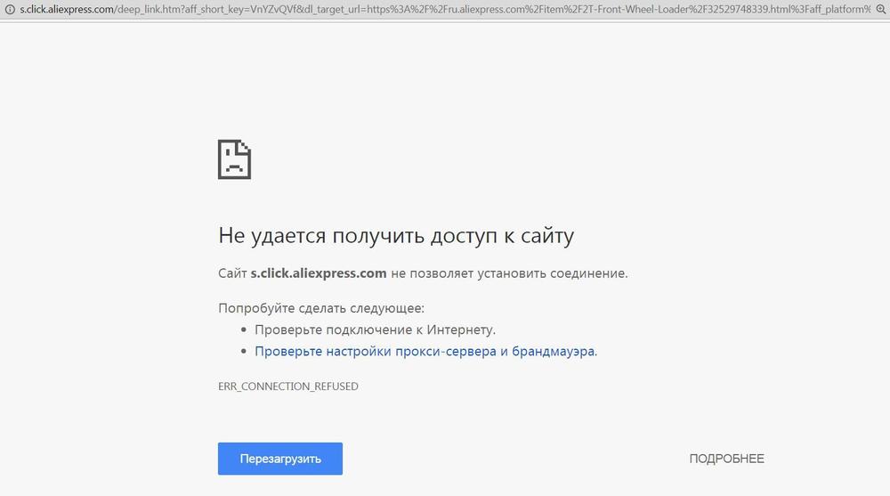The image size is (890, 496).
Task: Click the sad page error icon
Action: (x=234, y=159)
